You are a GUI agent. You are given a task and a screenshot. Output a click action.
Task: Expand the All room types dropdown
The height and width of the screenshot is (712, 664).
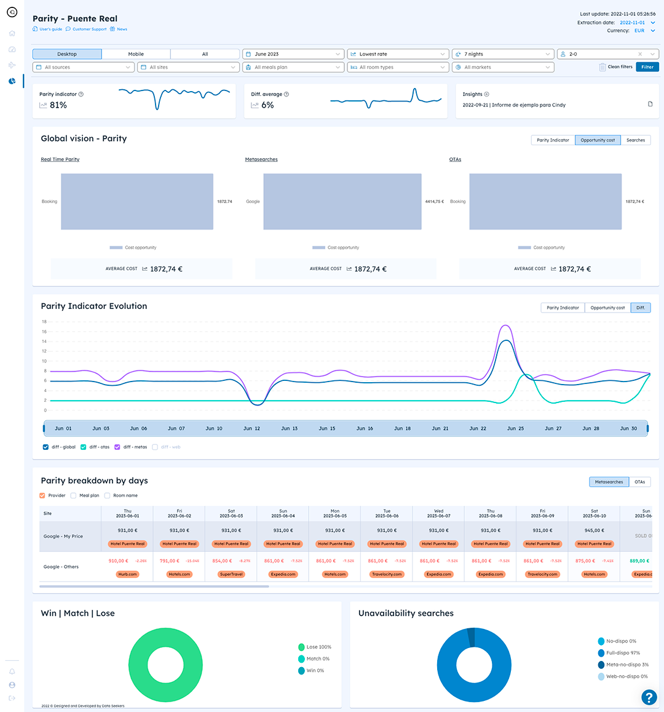point(398,67)
